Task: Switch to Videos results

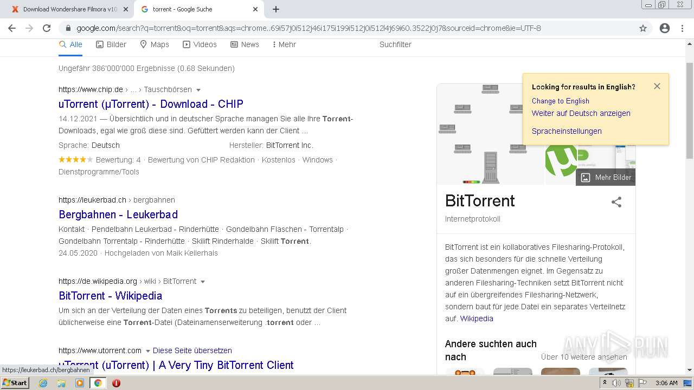Action: (x=200, y=44)
